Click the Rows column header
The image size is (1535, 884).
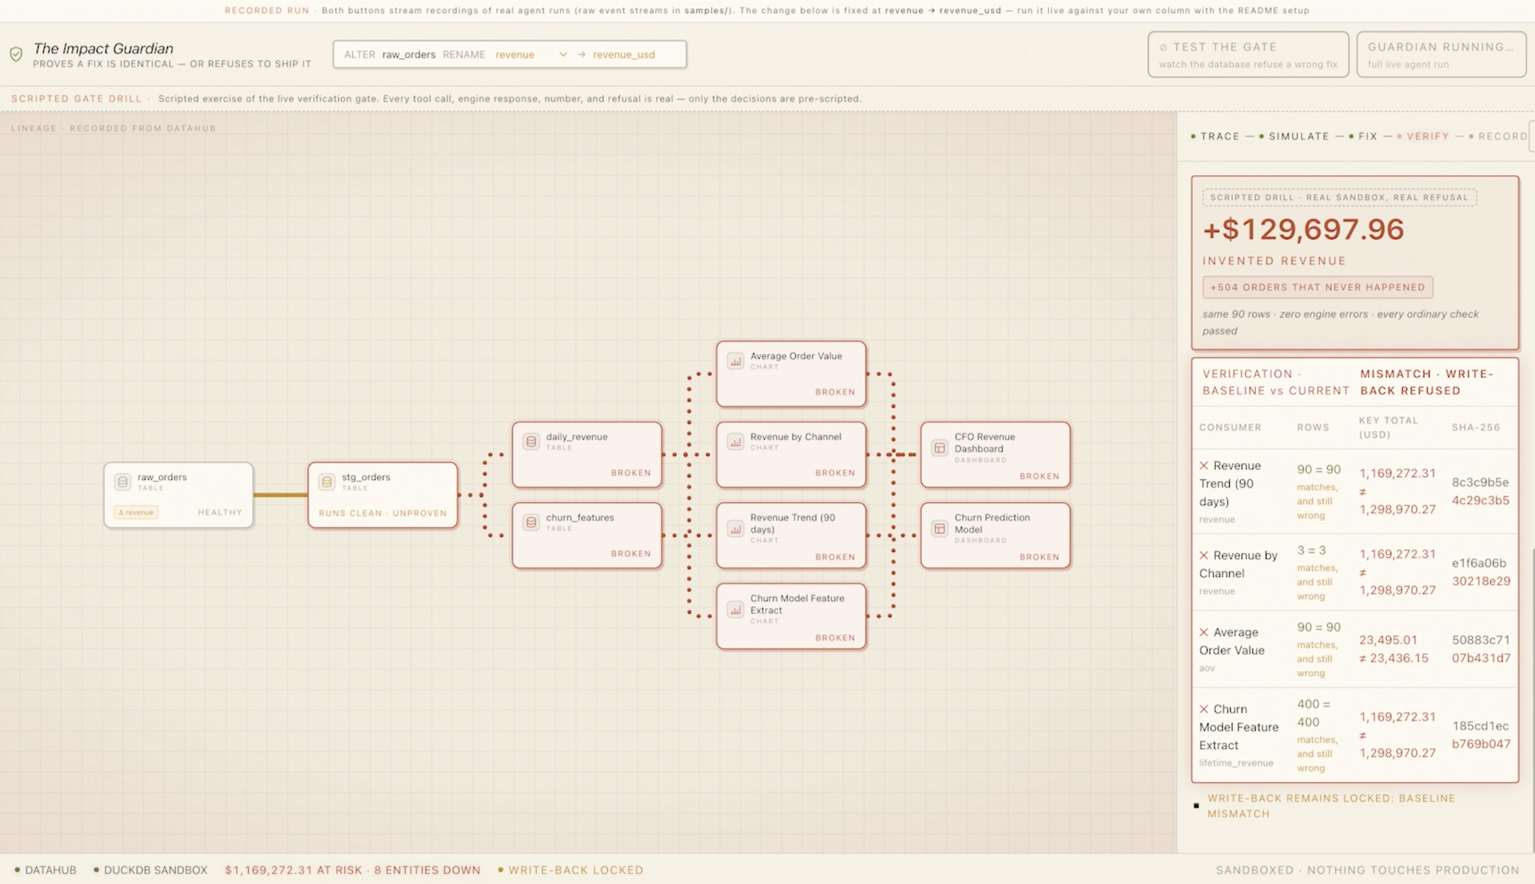tap(1313, 427)
